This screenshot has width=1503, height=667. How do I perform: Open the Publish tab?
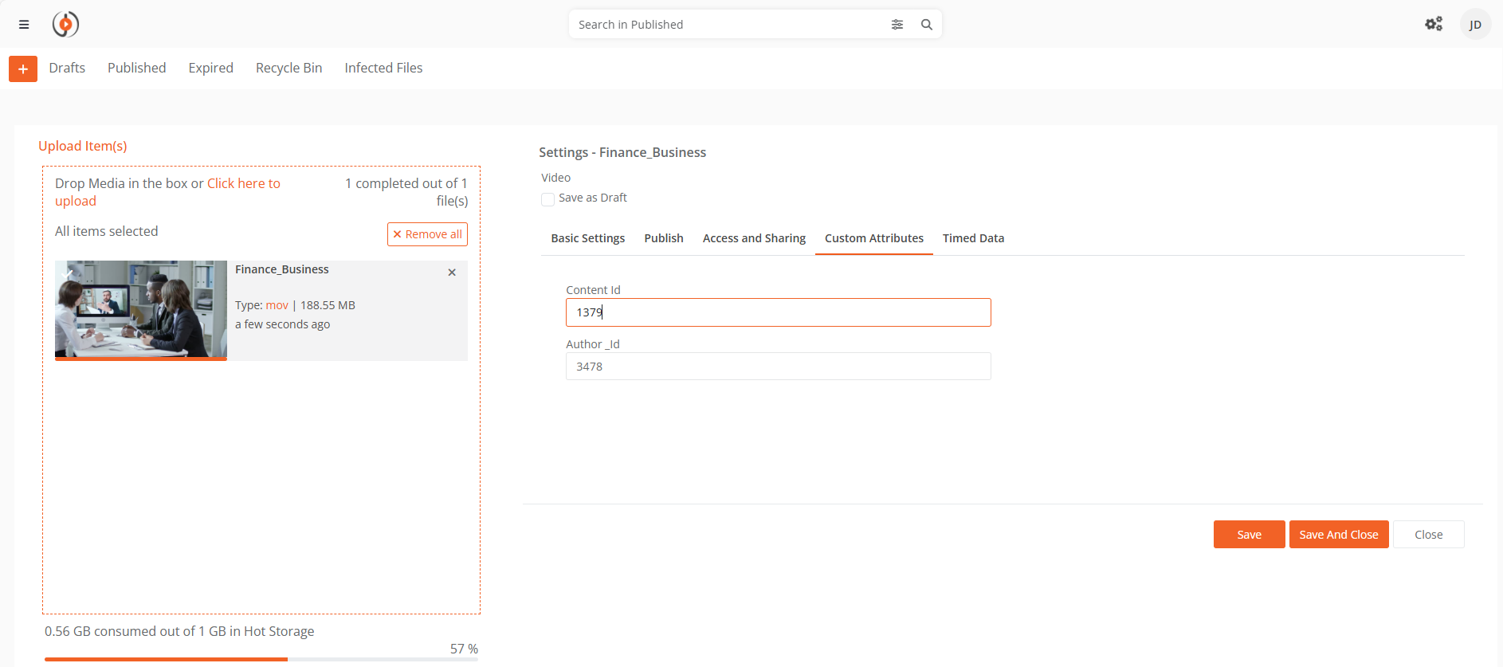663,238
